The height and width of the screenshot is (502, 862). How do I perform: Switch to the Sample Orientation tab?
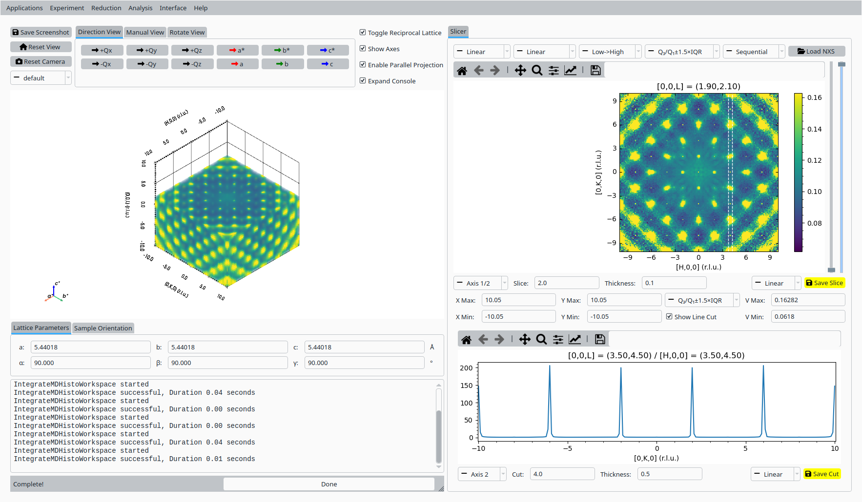(x=103, y=328)
